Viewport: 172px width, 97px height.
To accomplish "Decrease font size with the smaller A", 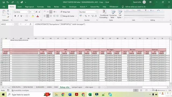I will pos(40,12).
